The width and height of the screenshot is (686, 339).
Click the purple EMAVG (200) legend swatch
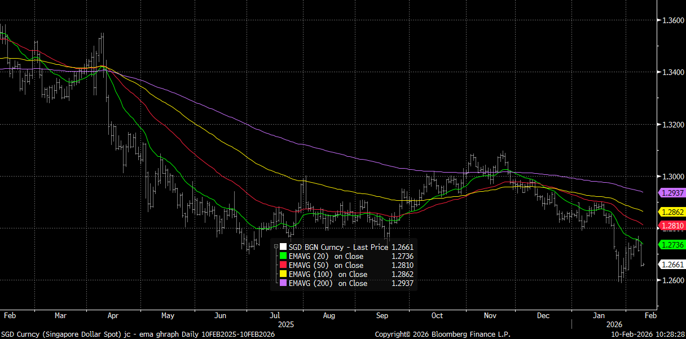[283, 283]
